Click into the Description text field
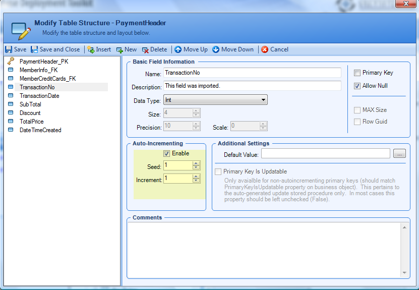Image resolution: width=419 pixels, height=290 pixels. click(x=252, y=86)
